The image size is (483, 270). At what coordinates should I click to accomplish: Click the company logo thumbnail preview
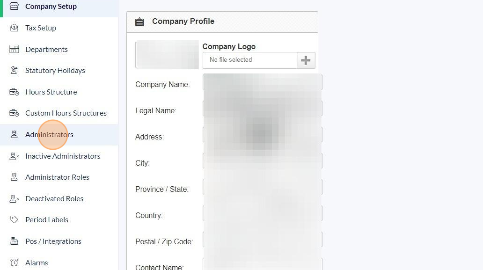click(167, 54)
